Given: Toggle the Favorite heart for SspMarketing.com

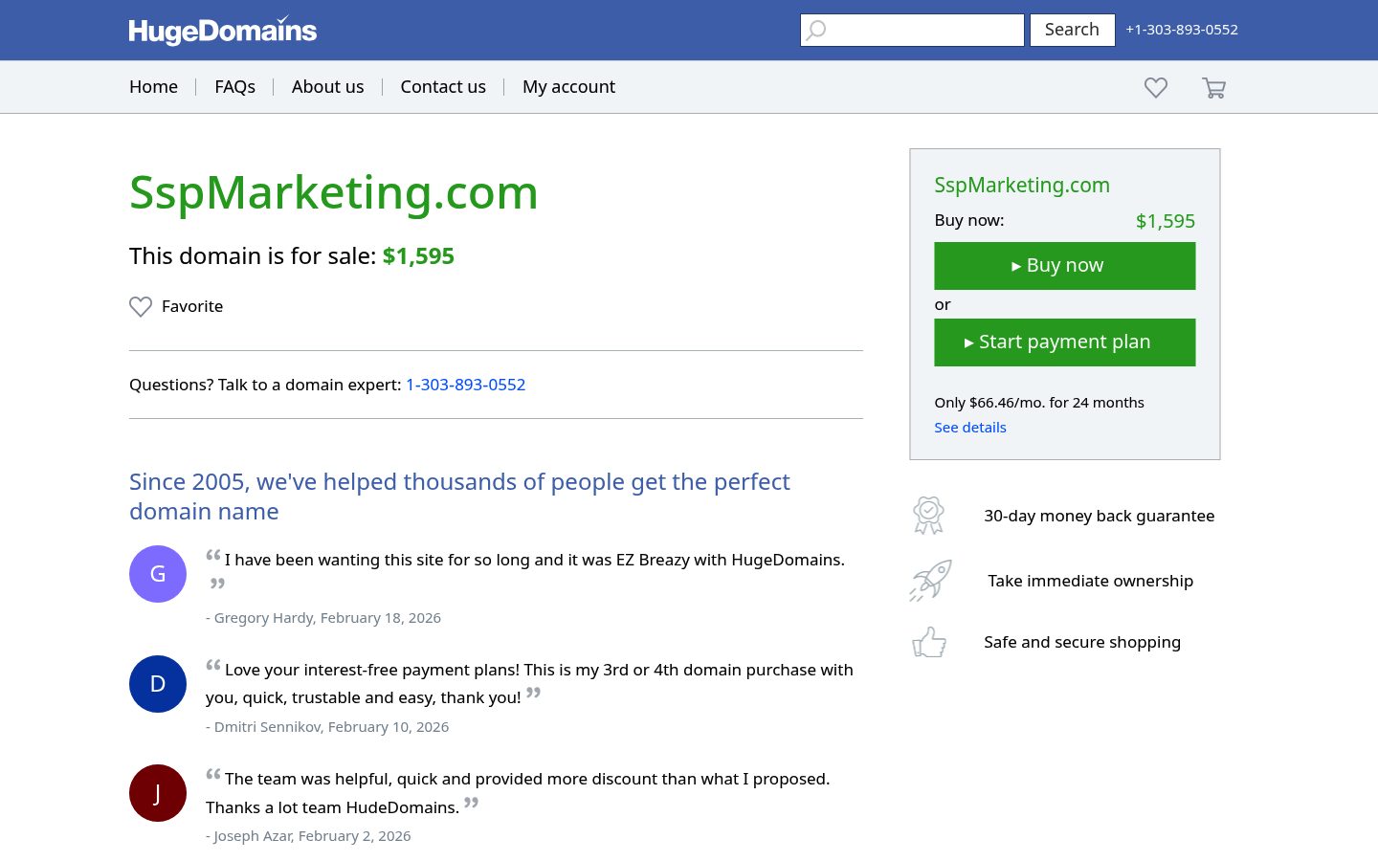Looking at the screenshot, I should (x=141, y=306).
